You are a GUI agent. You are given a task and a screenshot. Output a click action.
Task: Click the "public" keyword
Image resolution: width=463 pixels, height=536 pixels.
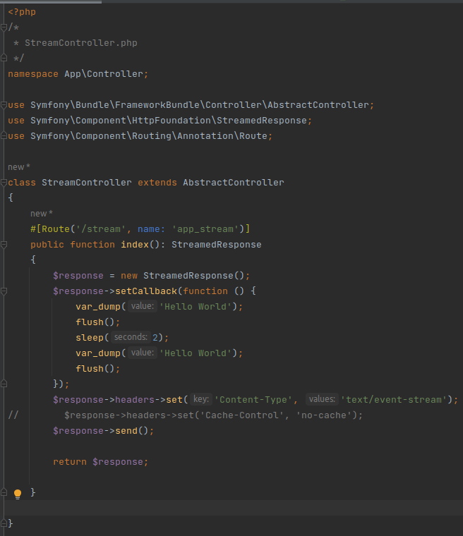pyautogui.click(x=47, y=245)
